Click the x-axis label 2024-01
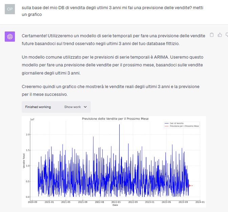The height and width of the screenshot is (212, 228). 200,202
